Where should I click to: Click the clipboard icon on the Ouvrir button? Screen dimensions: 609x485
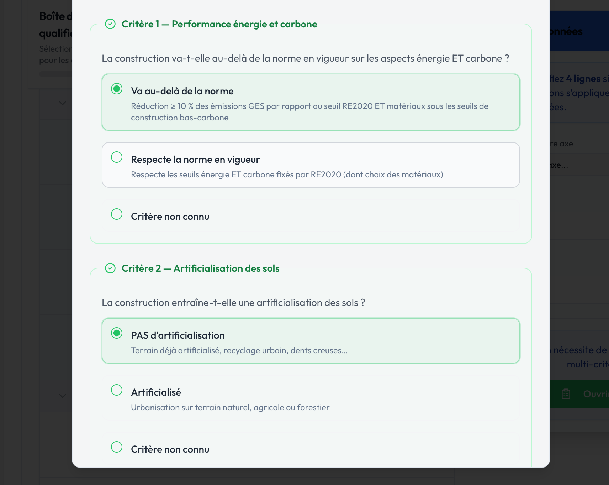(566, 394)
